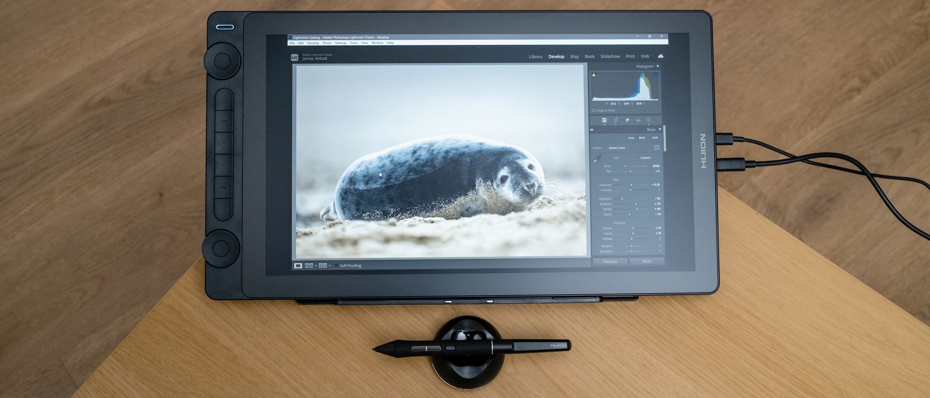Viewport: 930px width, 398px height.
Task: Open the File menu
Action: tap(292, 43)
